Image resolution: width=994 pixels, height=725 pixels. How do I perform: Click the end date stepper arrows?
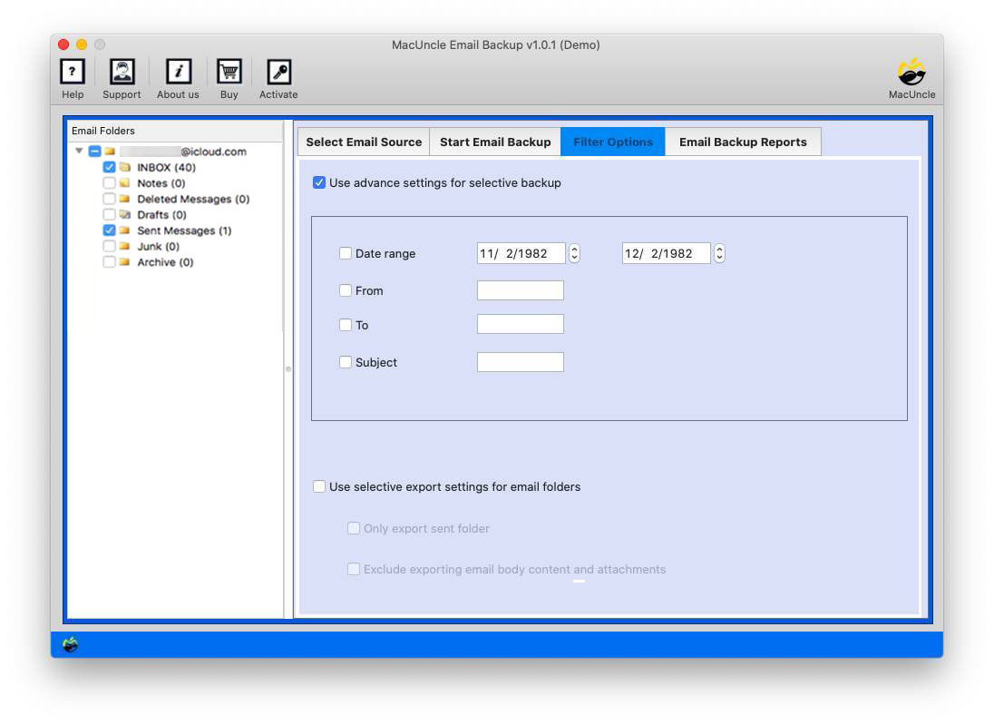coord(719,253)
